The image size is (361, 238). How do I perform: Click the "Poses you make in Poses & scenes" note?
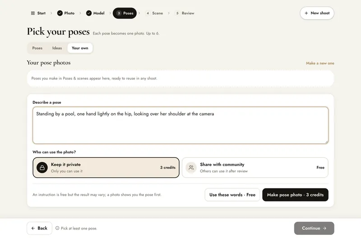(x=94, y=78)
